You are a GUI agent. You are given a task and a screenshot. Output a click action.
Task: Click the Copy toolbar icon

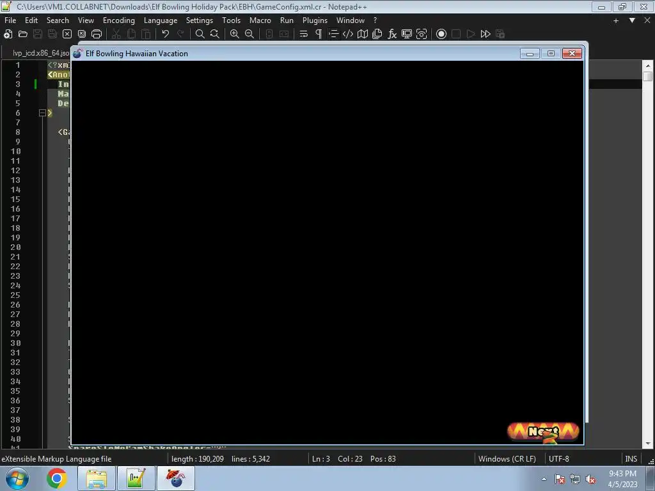click(x=131, y=35)
